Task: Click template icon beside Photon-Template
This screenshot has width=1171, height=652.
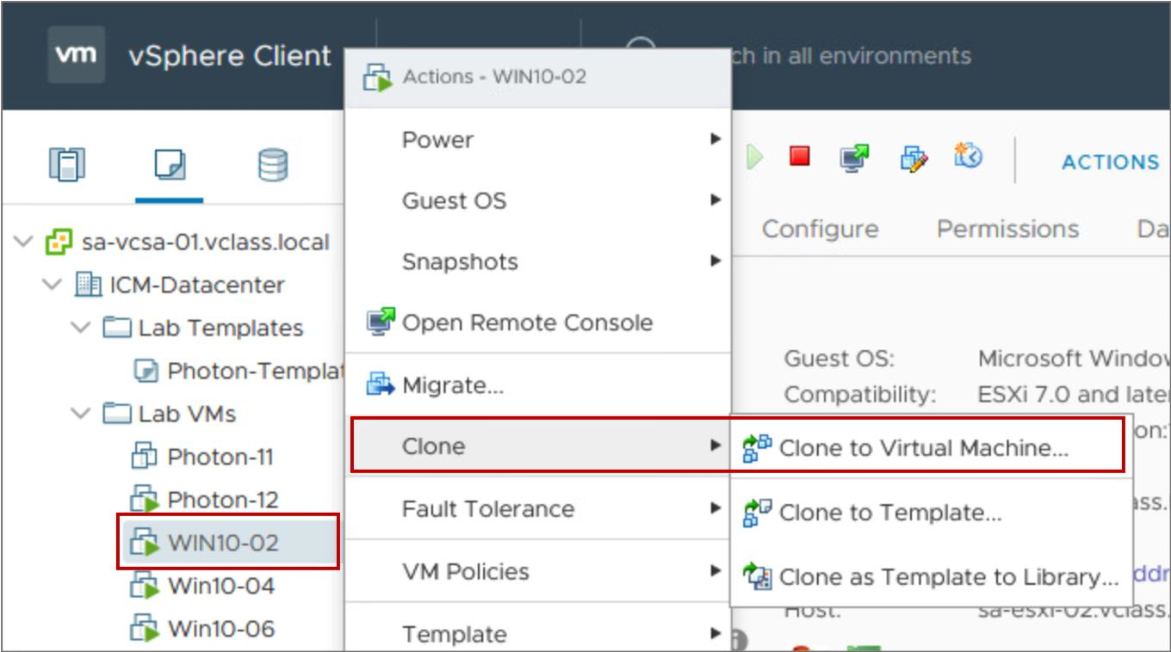Action: [x=146, y=371]
